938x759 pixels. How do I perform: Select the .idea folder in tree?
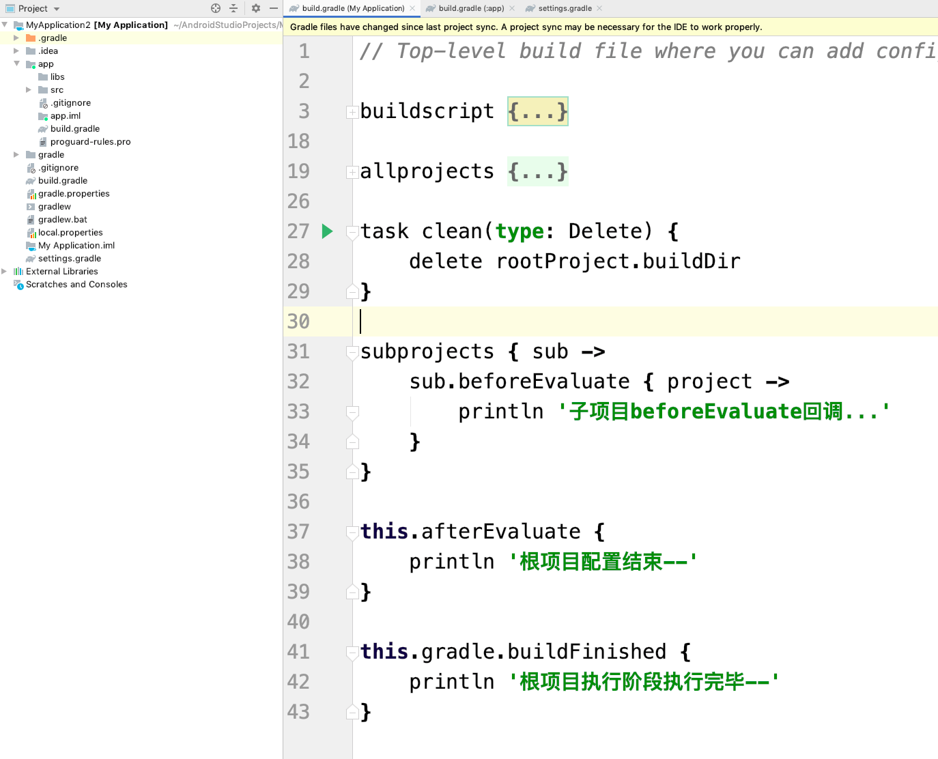(x=48, y=51)
